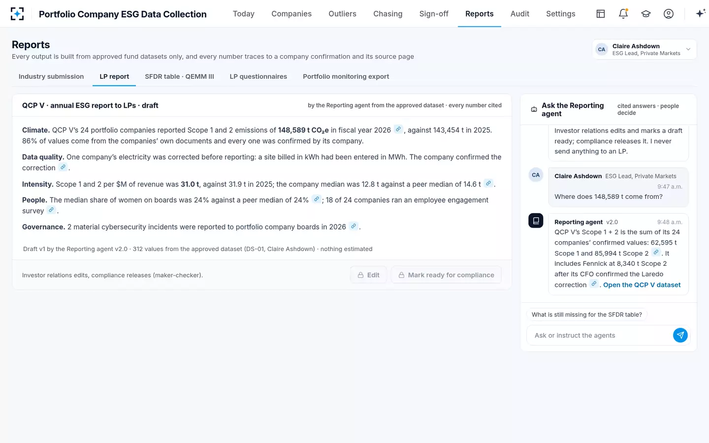The width and height of the screenshot is (709, 443).
Task: Open the sparkle AI assistant icon
Action: click(700, 14)
